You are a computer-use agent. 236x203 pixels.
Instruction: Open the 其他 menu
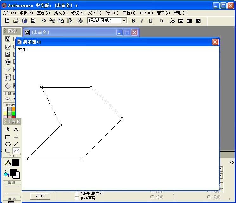[129, 13]
